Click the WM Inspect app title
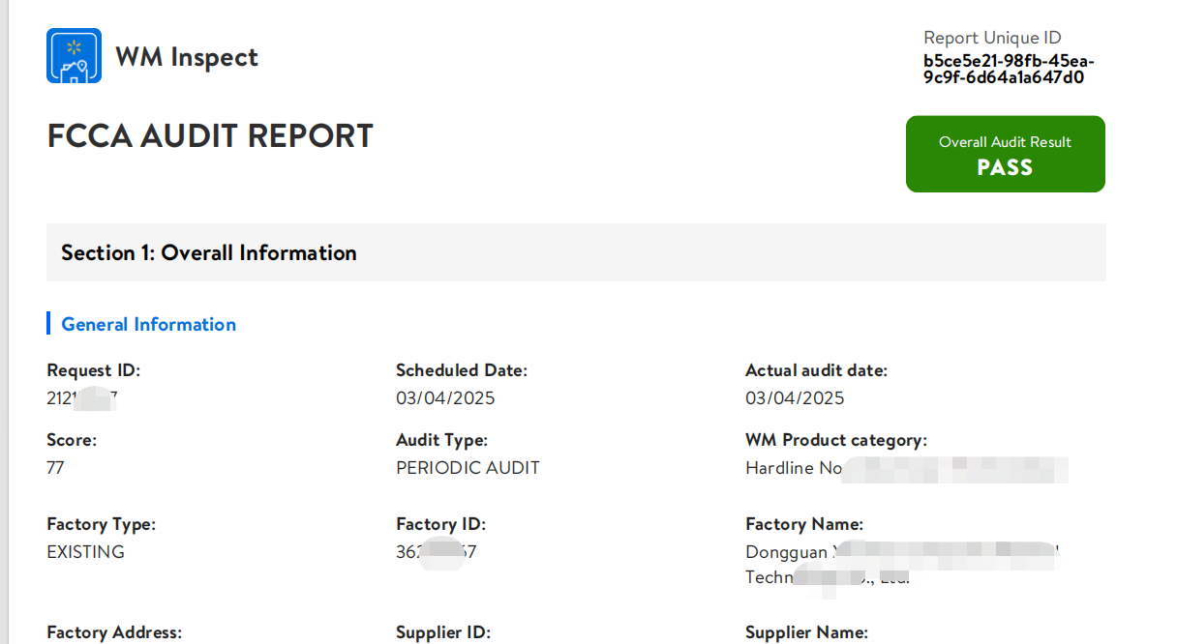This screenshot has height=644, width=1177. 187,57
